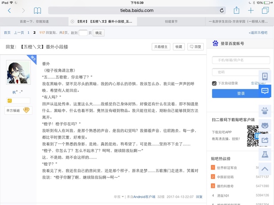The image size is (274, 205).
Task: Click the 收藏 button
Action: 179,47
